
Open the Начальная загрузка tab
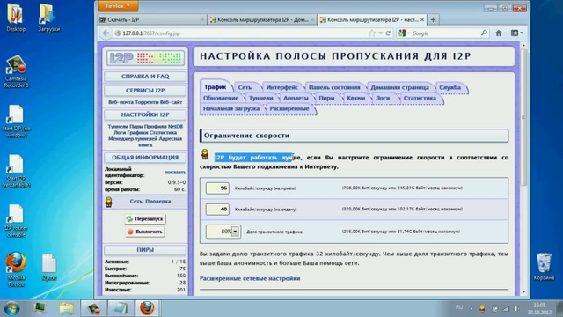[x=231, y=108]
